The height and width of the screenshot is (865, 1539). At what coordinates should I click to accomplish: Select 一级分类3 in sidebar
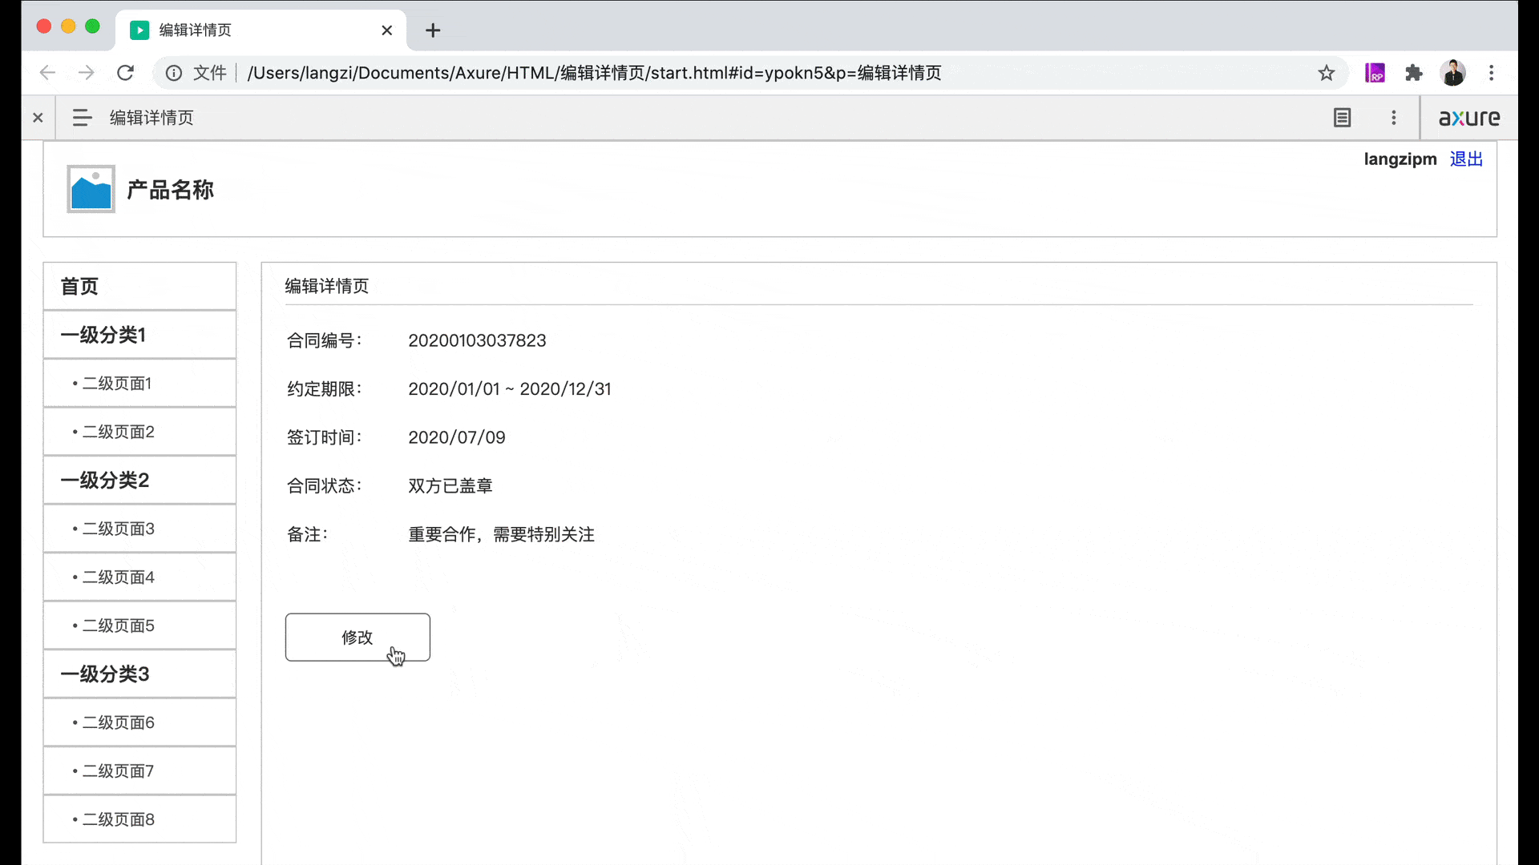click(x=139, y=674)
